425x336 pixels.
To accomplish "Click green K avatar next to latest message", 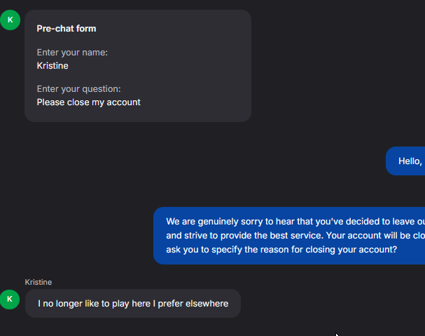I will point(10,300).
